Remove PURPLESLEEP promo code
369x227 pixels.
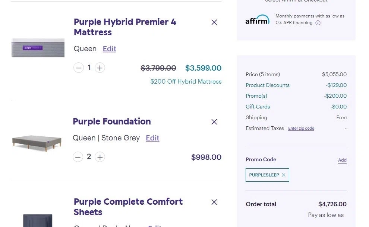click(284, 175)
